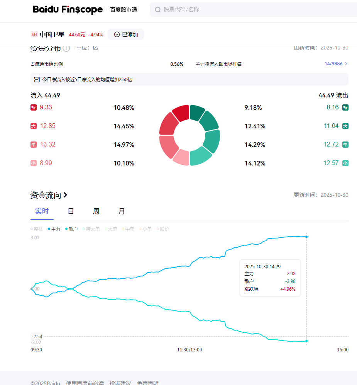Toggle the 大单 series in chart legend

(x=111, y=229)
